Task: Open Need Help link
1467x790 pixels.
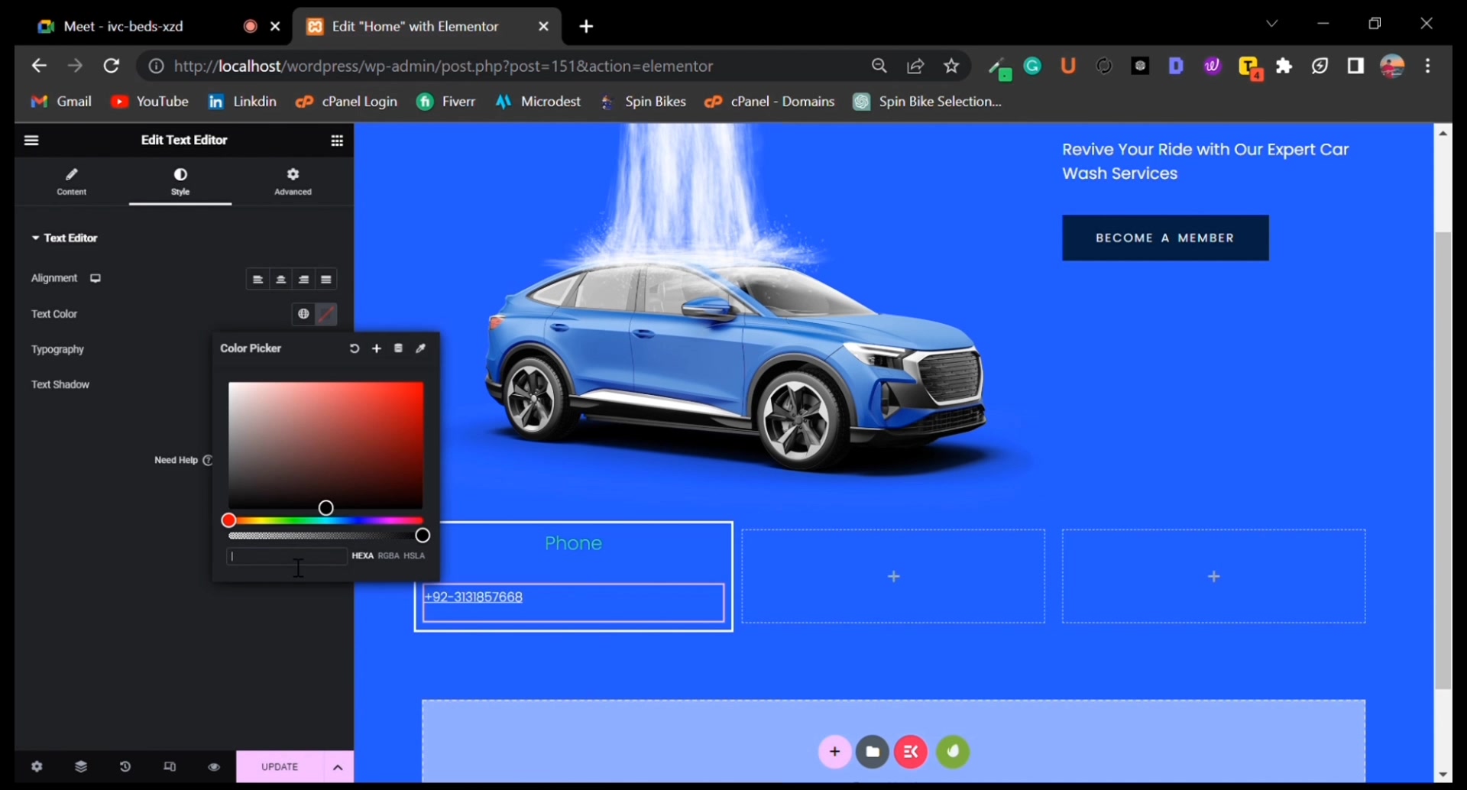Action: pos(183,461)
